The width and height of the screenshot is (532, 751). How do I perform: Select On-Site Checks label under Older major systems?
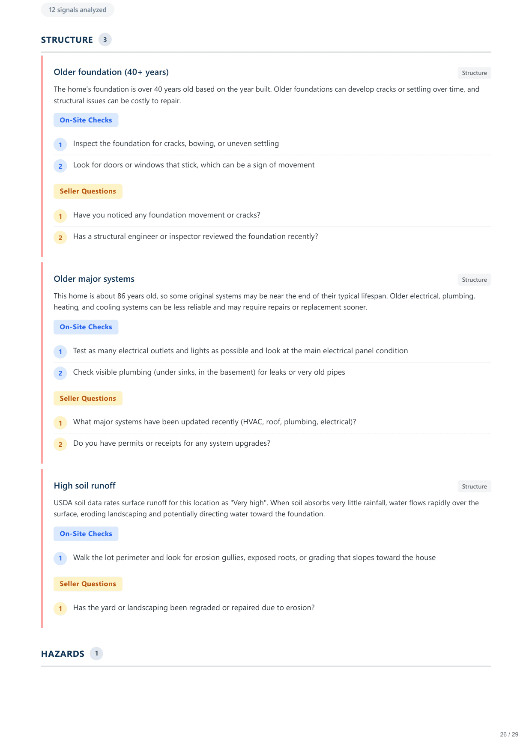86,327
